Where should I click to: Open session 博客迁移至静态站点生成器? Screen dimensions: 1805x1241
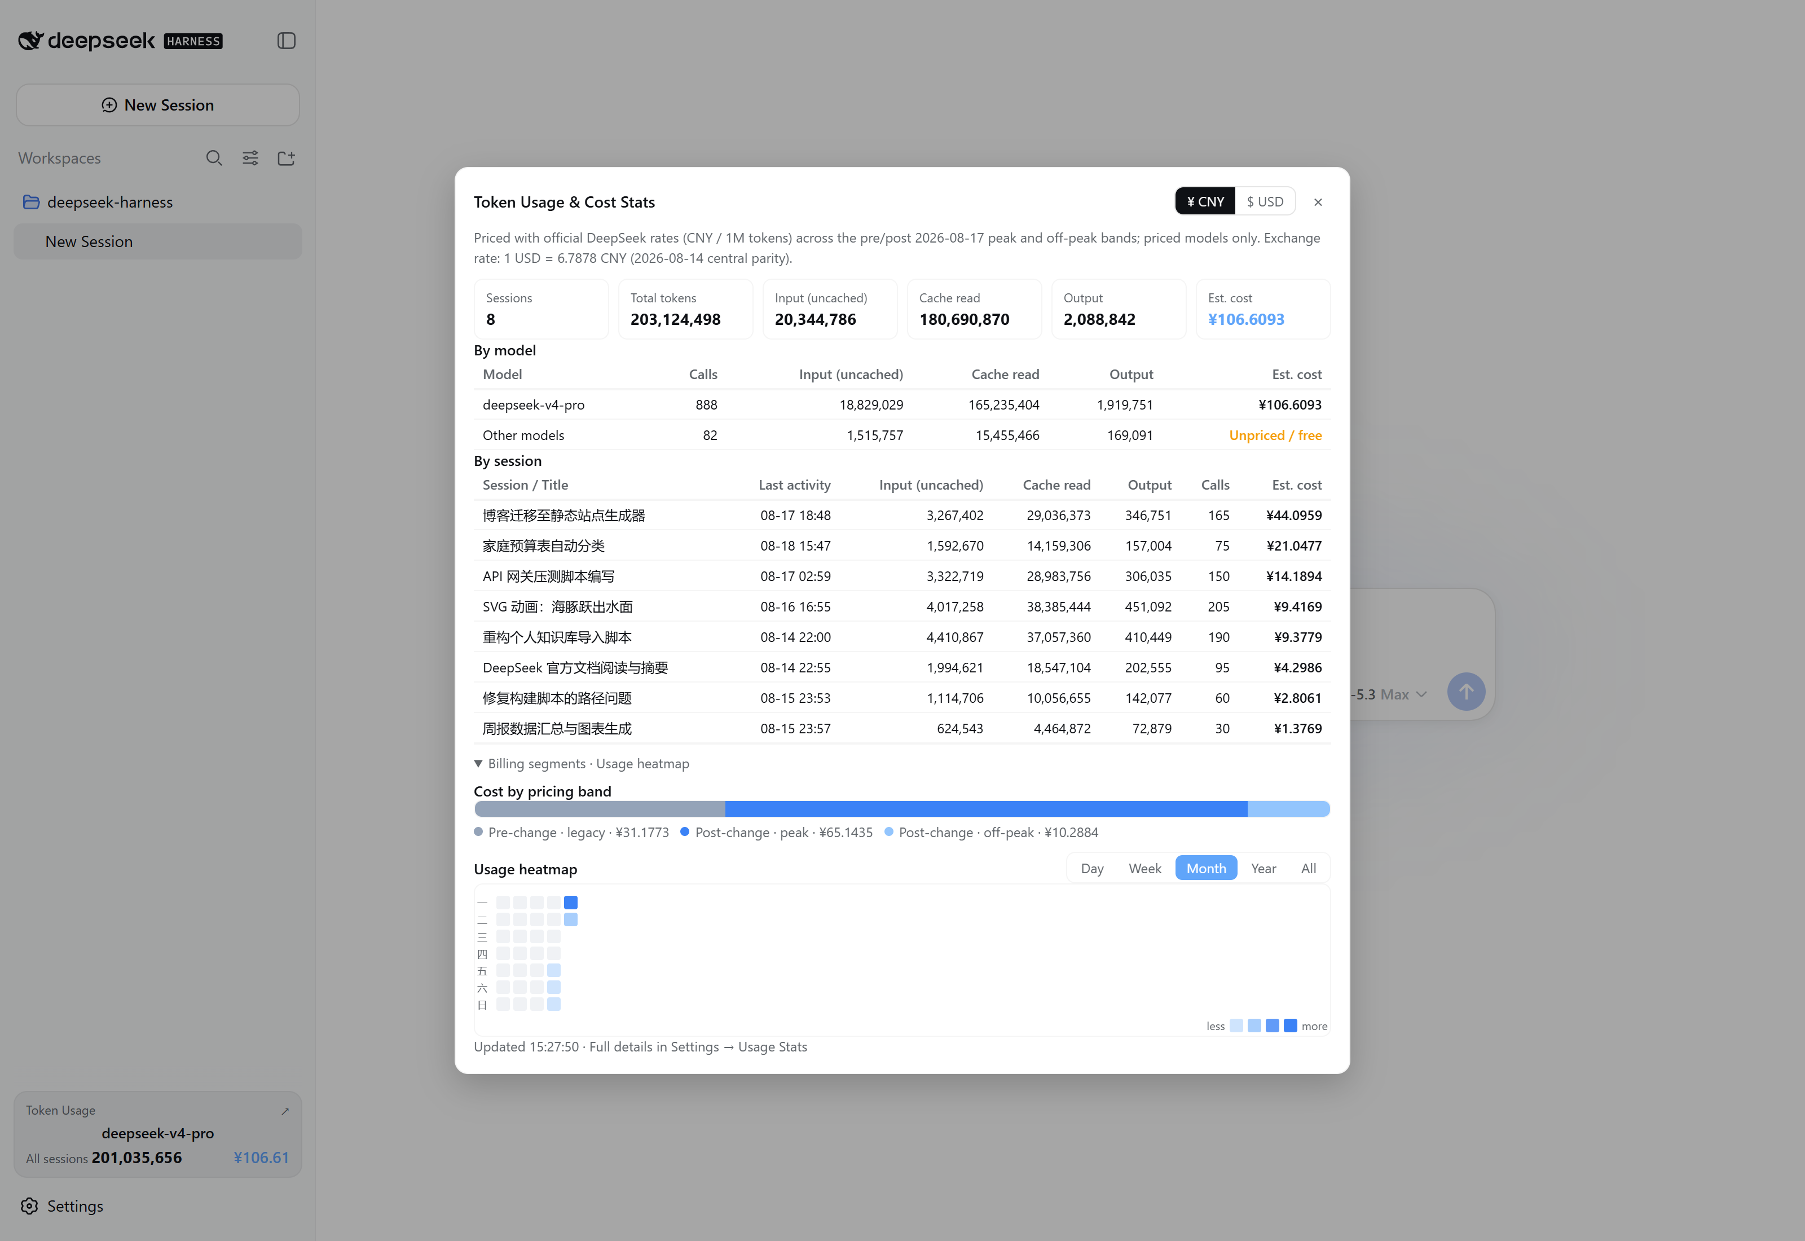click(902, 516)
